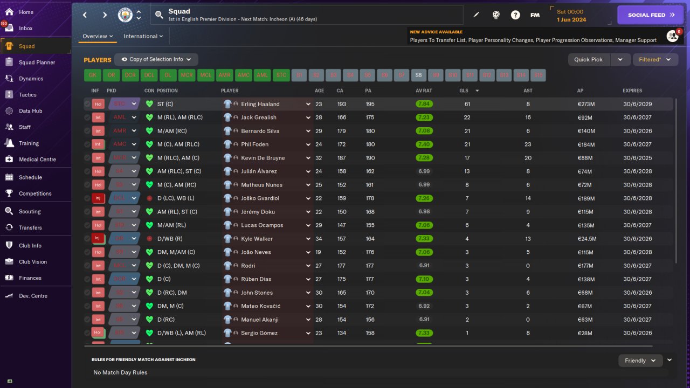The height and width of the screenshot is (388, 690).
Task: Open the Inbox envelope icon
Action: (x=9, y=28)
